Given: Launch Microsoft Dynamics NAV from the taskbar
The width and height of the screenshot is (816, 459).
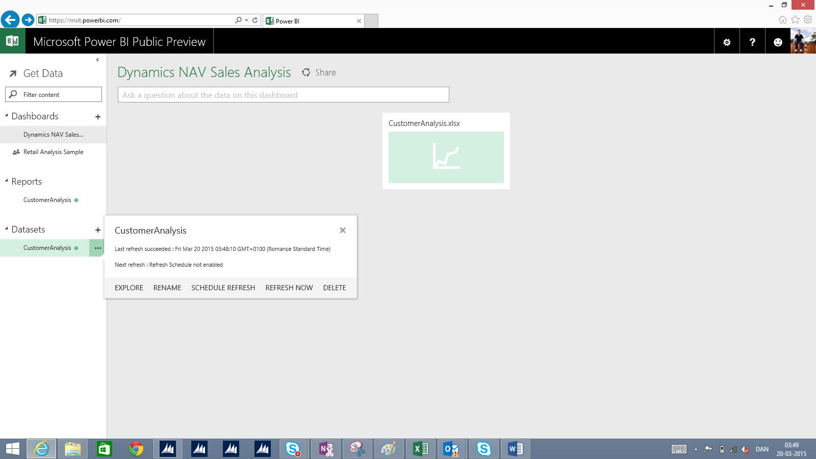Looking at the screenshot, I should click(168, 449).
